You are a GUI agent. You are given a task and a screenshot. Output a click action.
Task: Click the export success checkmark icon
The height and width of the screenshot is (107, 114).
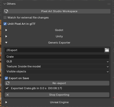[x=7, y=88]
